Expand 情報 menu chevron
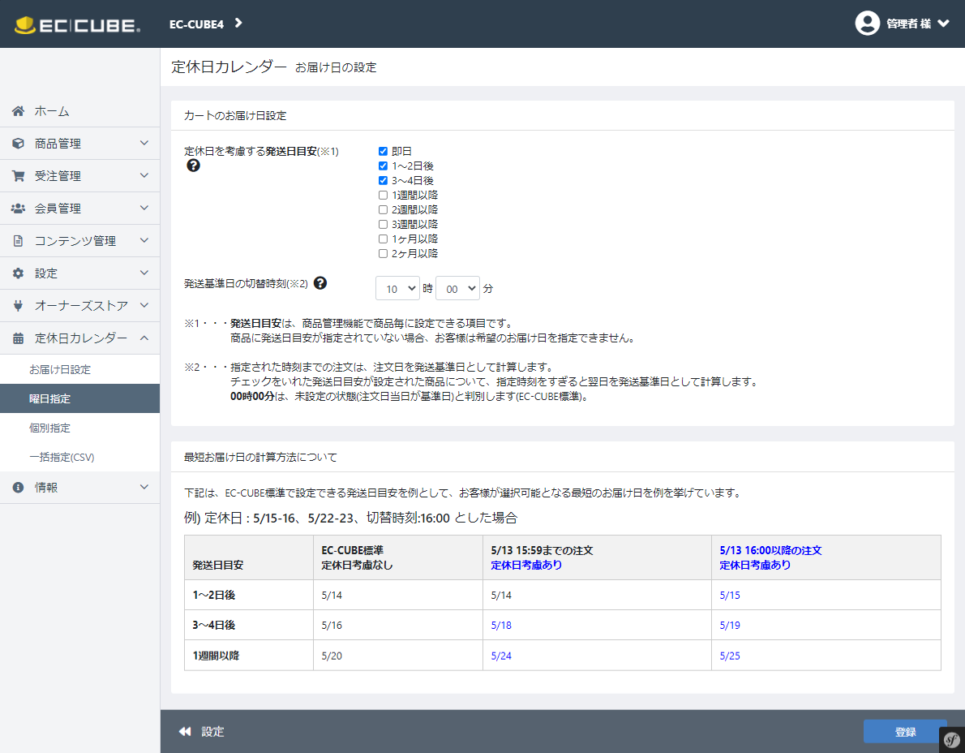Viewport: 965px width, 753px height. 144,487
